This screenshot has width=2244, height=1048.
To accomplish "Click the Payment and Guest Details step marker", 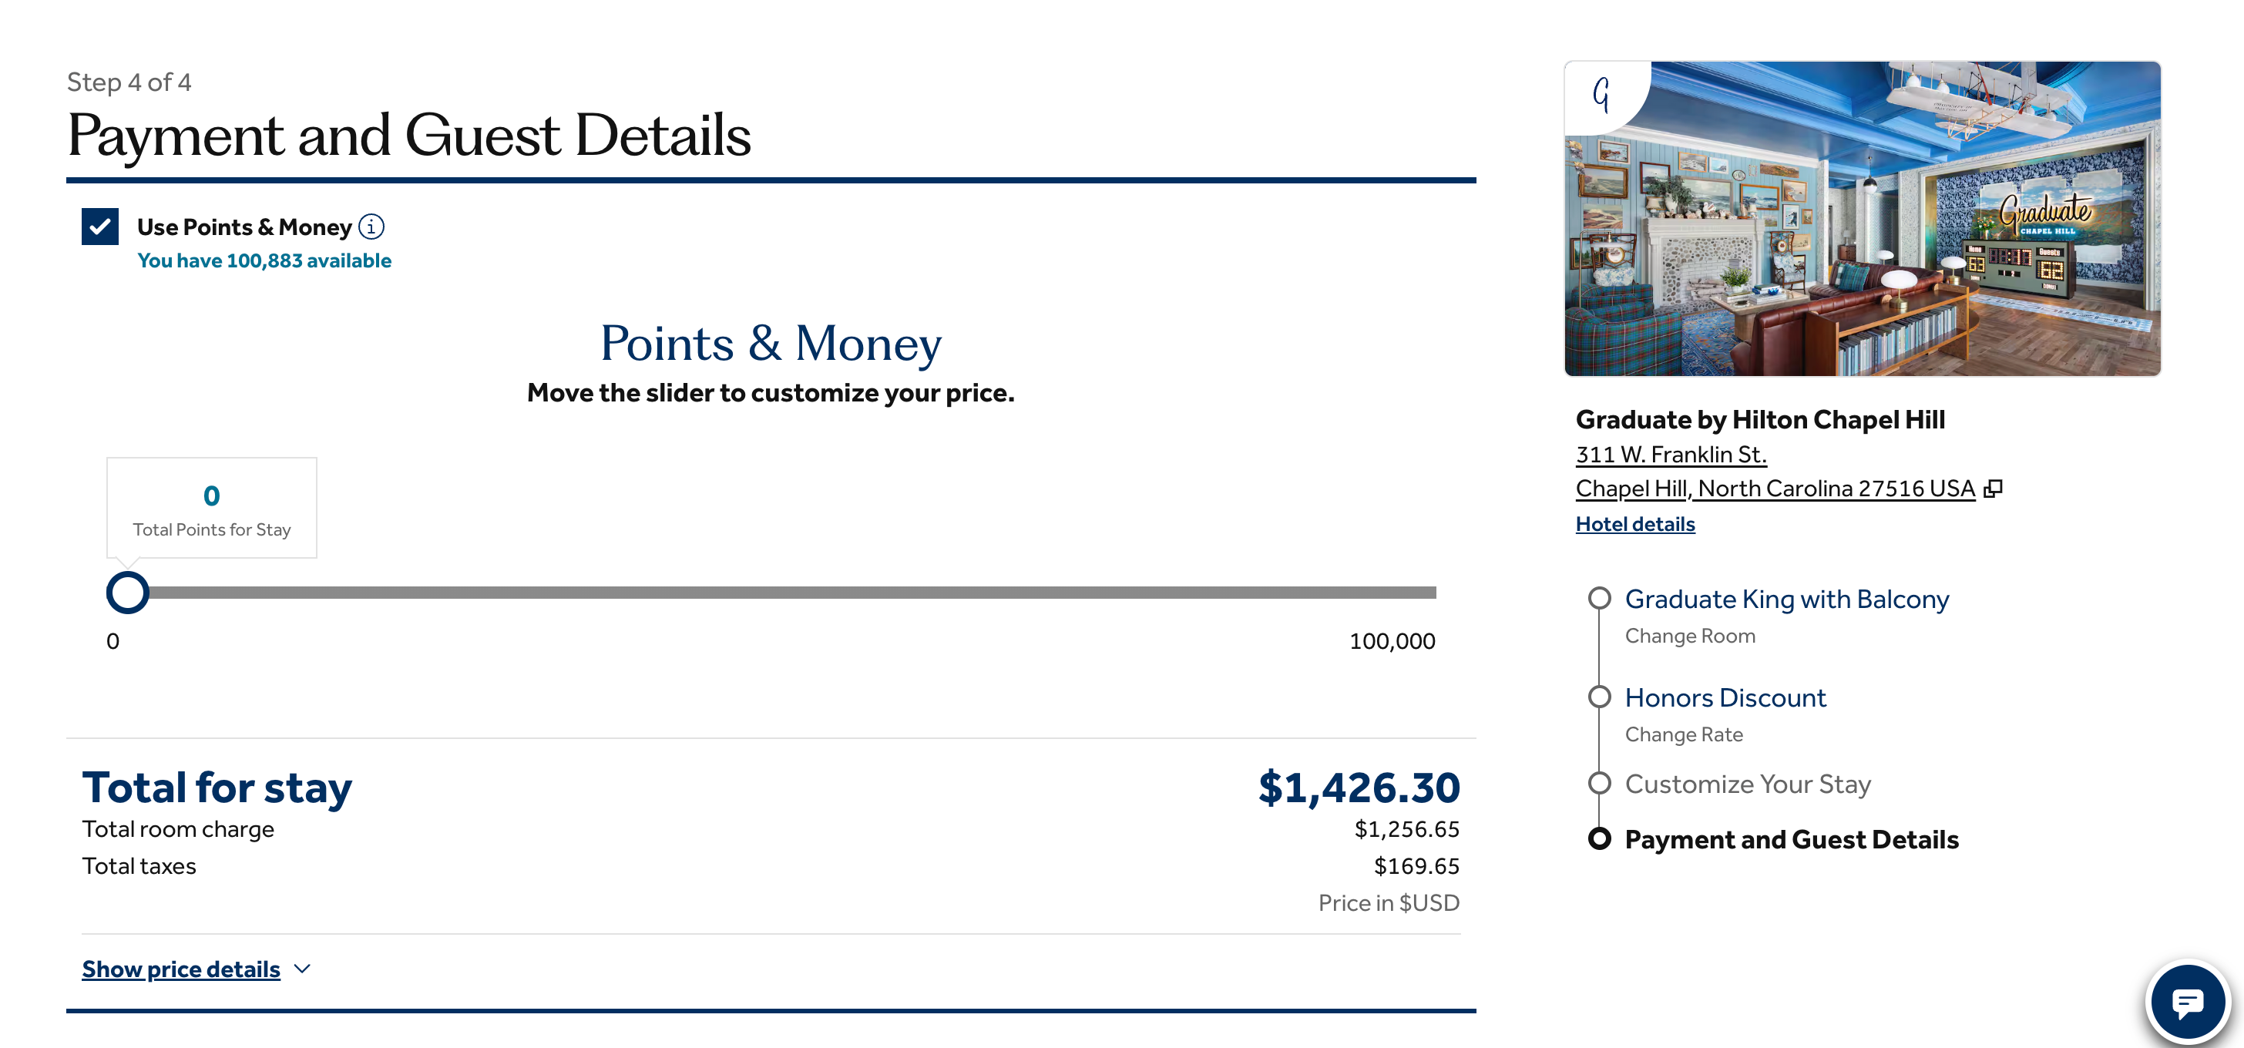I will (x=1601, y=839).
